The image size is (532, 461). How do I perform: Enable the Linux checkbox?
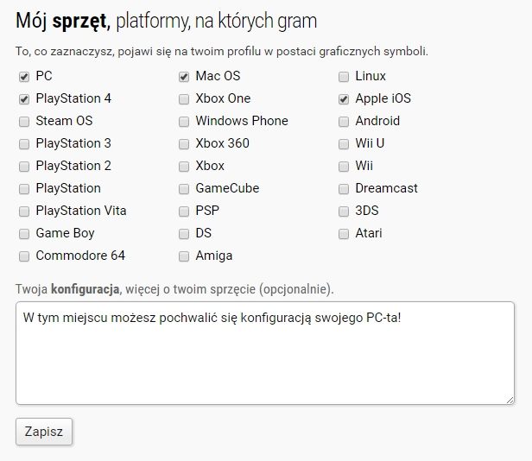344,77
